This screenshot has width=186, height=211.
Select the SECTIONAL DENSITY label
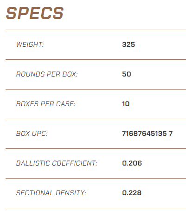pyautogui.click(x=51, y=193)
